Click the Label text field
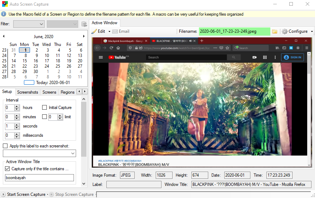315x198 pixels. pos(134,184)
